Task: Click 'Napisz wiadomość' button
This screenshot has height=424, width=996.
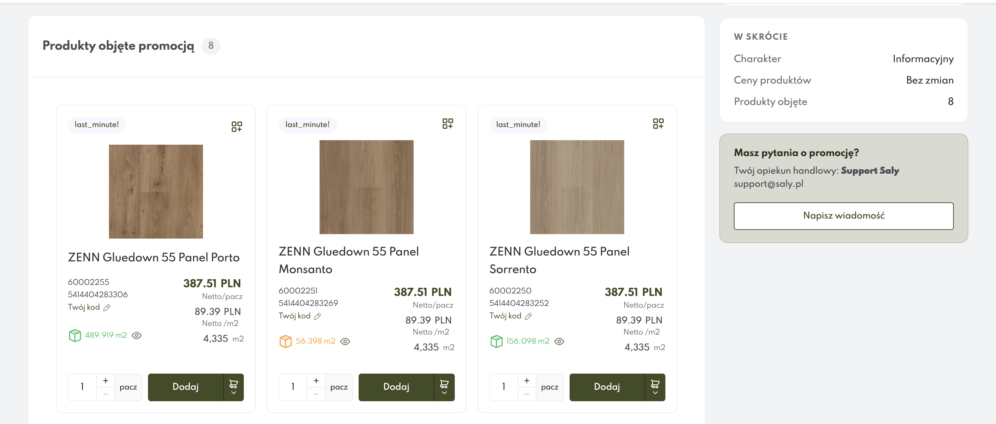Action: tap(844, 216)
